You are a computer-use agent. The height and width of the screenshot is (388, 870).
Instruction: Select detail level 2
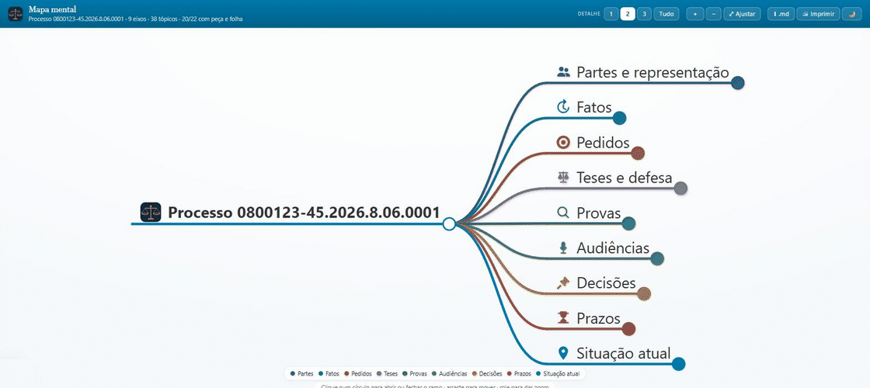pyautogui.click(x=628, y=14)
